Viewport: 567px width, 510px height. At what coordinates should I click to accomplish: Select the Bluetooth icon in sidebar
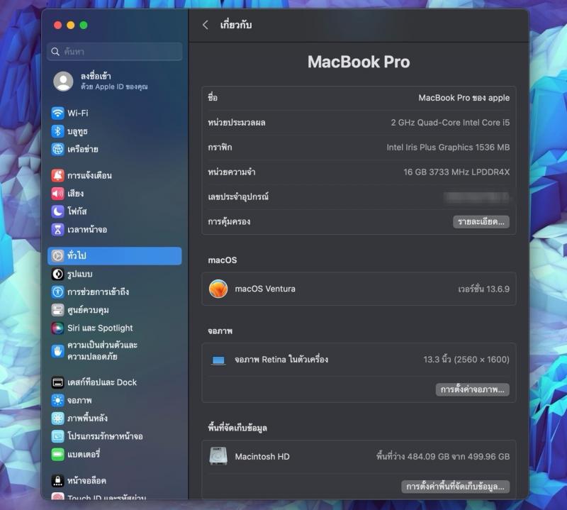[x=58, y=131]
